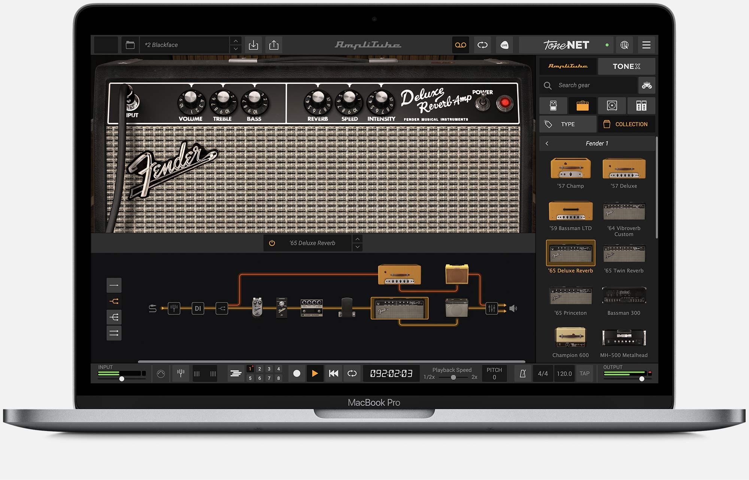749x480 pixels.
Task: Select the '65 Twin Reverb amp thumbnail
Action: click(x=624, y=254)
